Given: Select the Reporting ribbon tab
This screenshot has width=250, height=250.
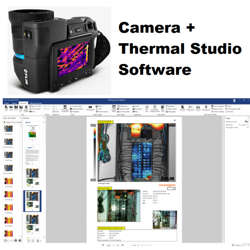Looking at the screenshot, I should pyautogui.click(x=24, y=103).
